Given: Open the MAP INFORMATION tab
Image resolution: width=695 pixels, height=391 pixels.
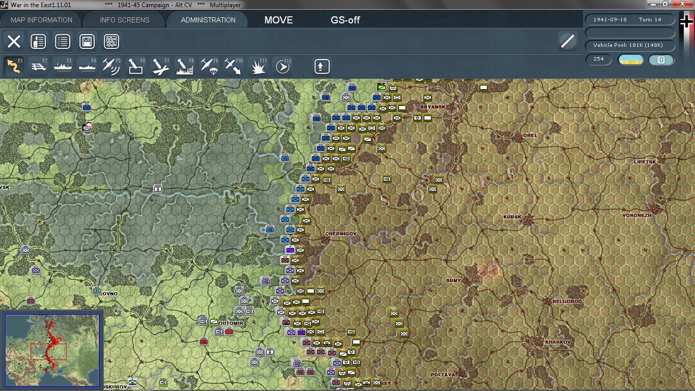Looking at the screenshot, I should point(41,20).
